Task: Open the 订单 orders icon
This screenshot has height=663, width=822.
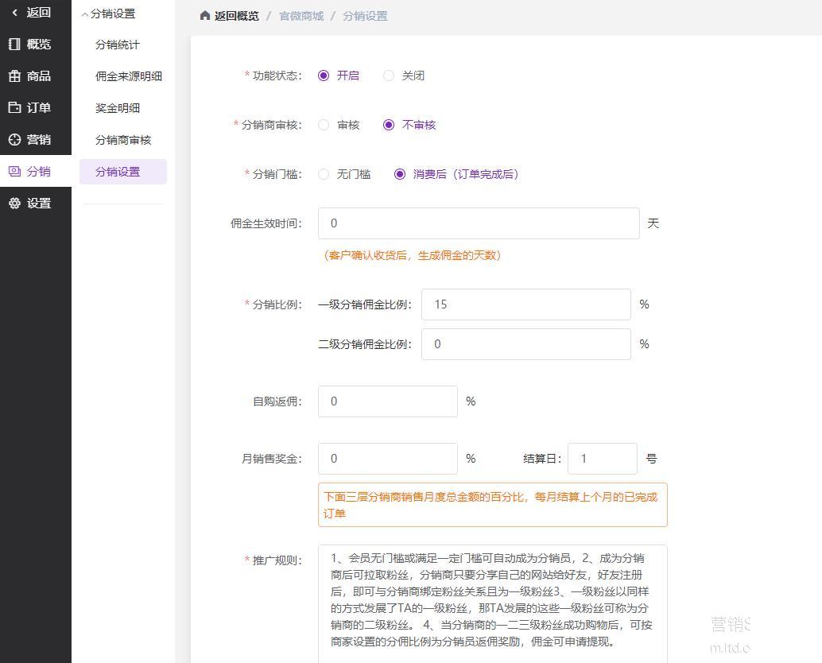Action: point(14,108)
